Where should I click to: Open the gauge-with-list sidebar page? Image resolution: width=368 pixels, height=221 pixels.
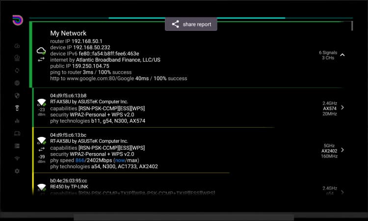(x=17, y=58)
